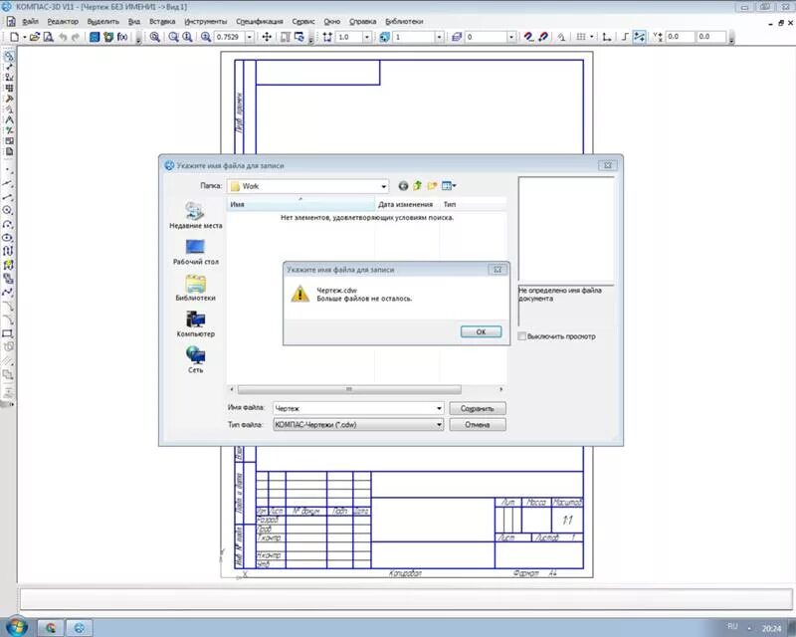This screenshot has height=637, width=796.
Task: Click right arrow of file list scrollbar
Action: point(501,389)
